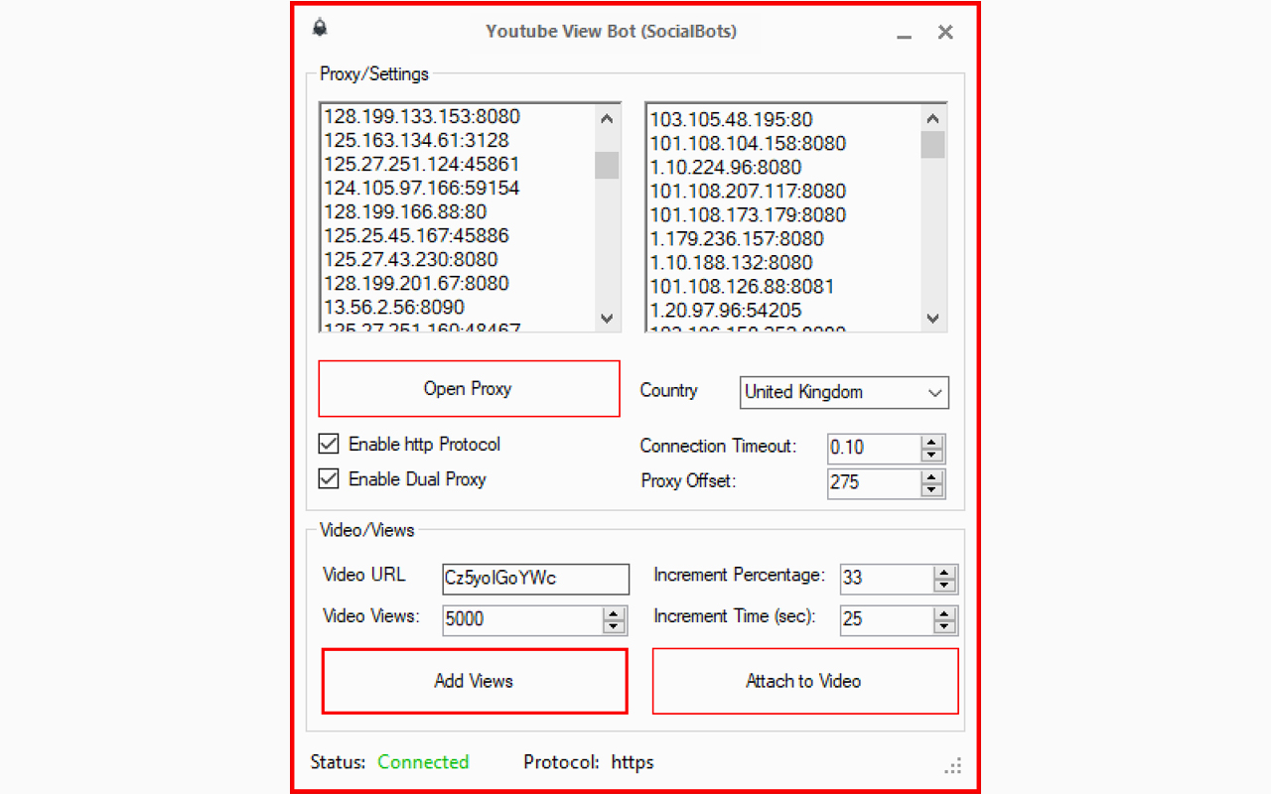
Task: Select proxy 13.56.2.56:8090 in the list
Action: pyautogui.click(x=394, y=307)
